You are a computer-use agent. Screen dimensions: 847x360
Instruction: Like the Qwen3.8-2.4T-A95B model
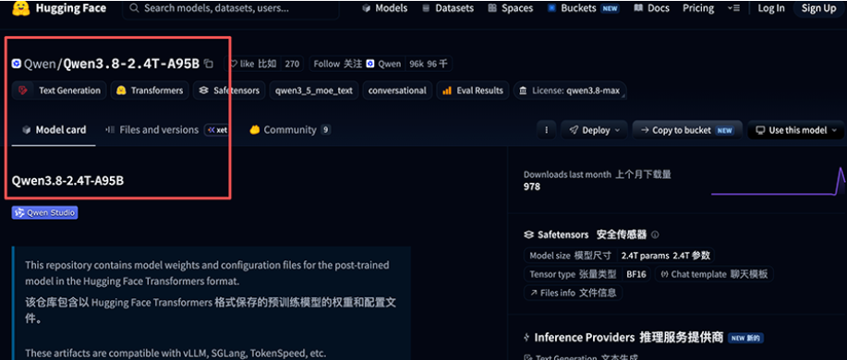point(253,64)
